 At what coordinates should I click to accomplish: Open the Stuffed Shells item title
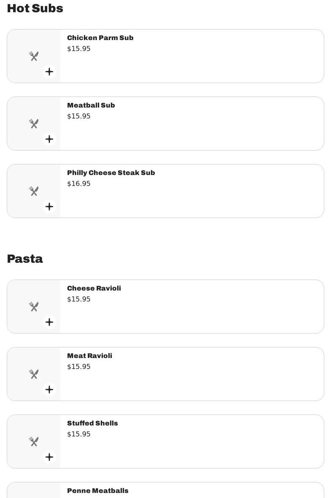(x=92, y=423)
